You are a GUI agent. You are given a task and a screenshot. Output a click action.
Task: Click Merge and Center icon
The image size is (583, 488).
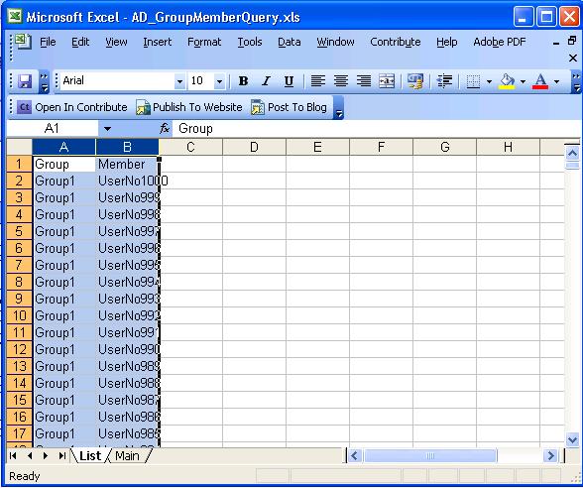[387, 81]
